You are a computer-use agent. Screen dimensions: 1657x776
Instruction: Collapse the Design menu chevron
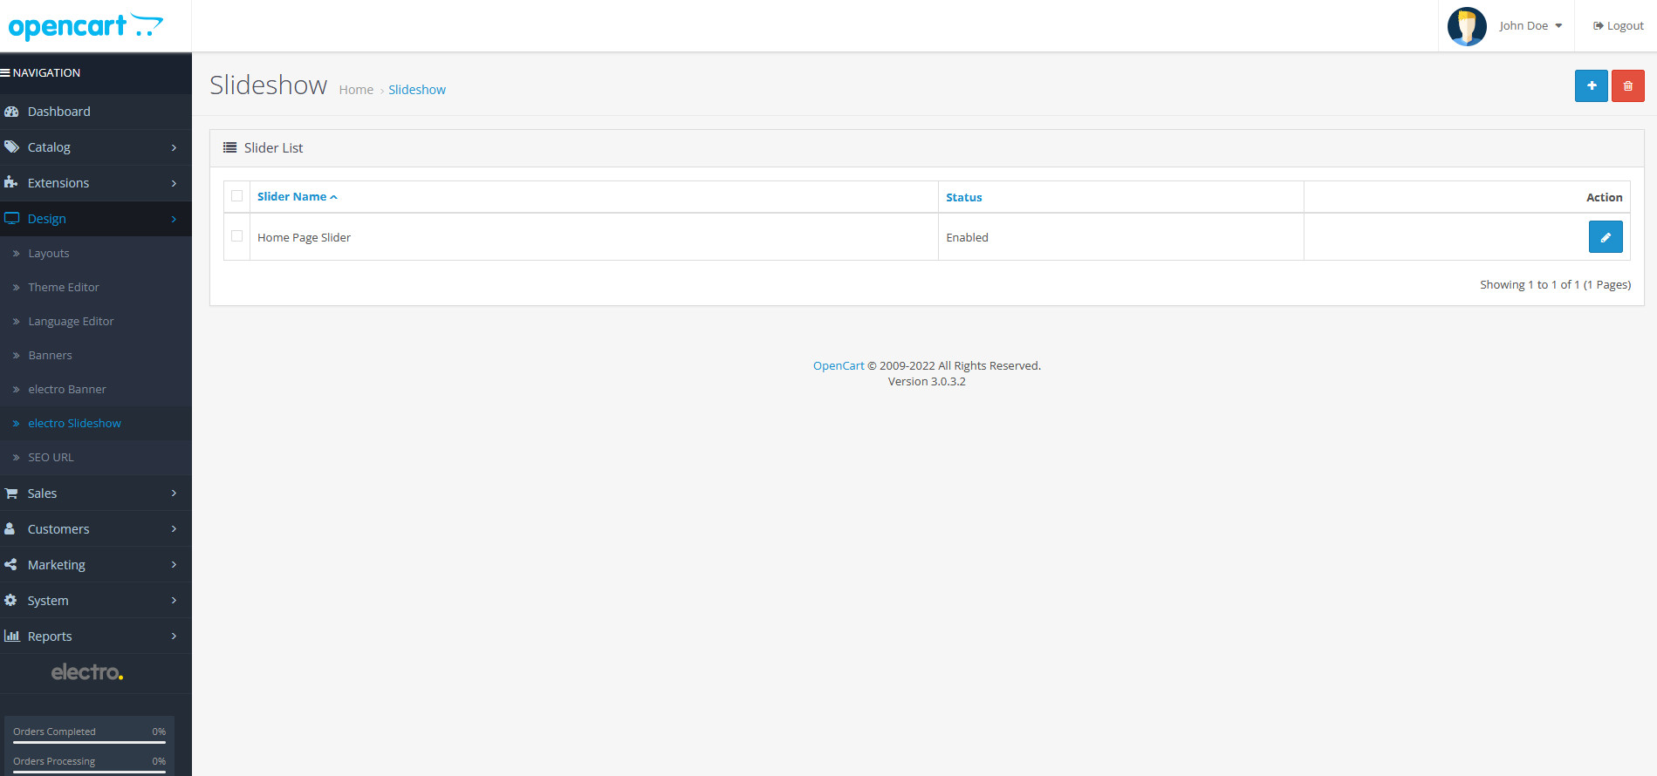pyautogui.click(x=174, y=219)
